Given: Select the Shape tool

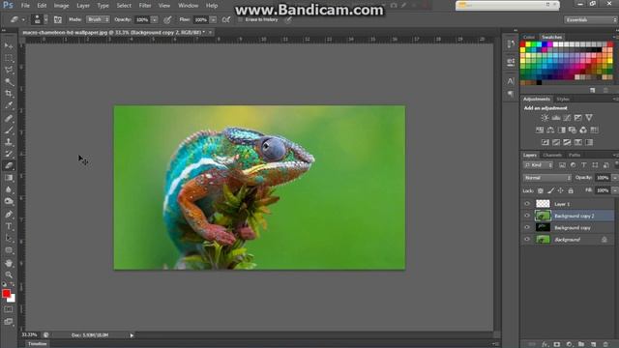Looking at the screenshot, I should [9, 250].
